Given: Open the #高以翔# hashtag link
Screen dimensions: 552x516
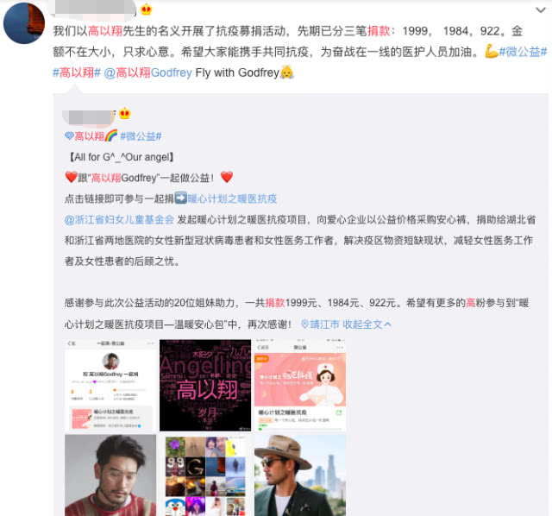Looking at the screenshot, I should click(x=77, y=72).
